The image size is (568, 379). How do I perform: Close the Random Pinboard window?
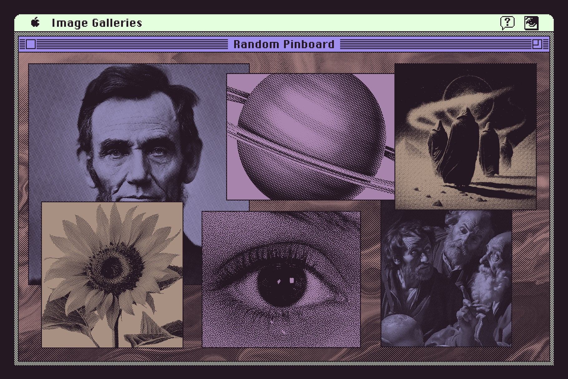coord(31,44)
